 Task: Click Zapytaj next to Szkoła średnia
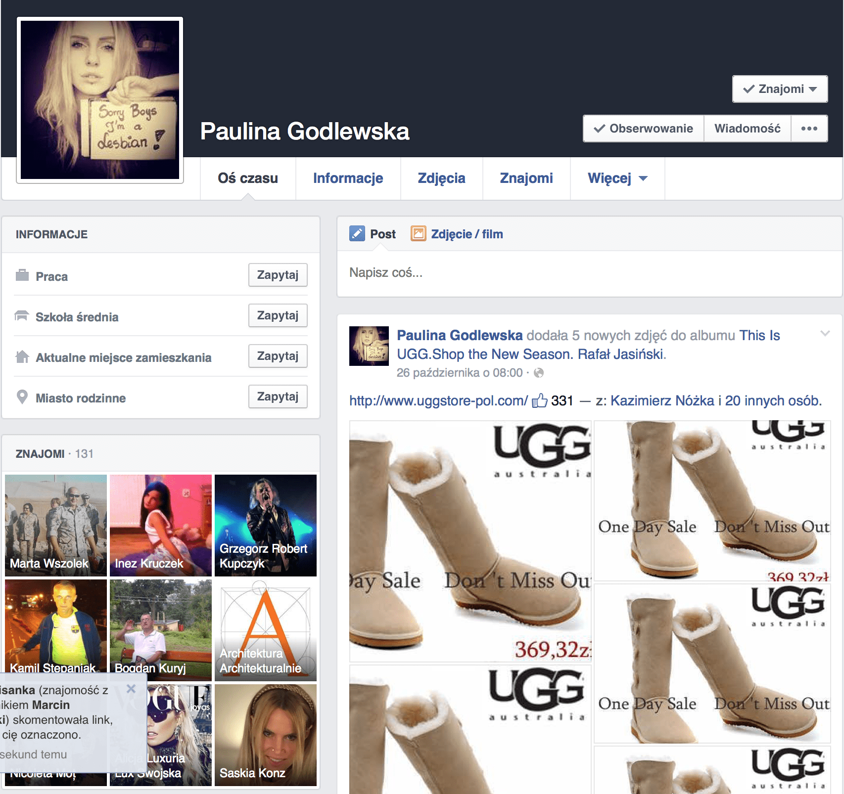coord(278,315)
